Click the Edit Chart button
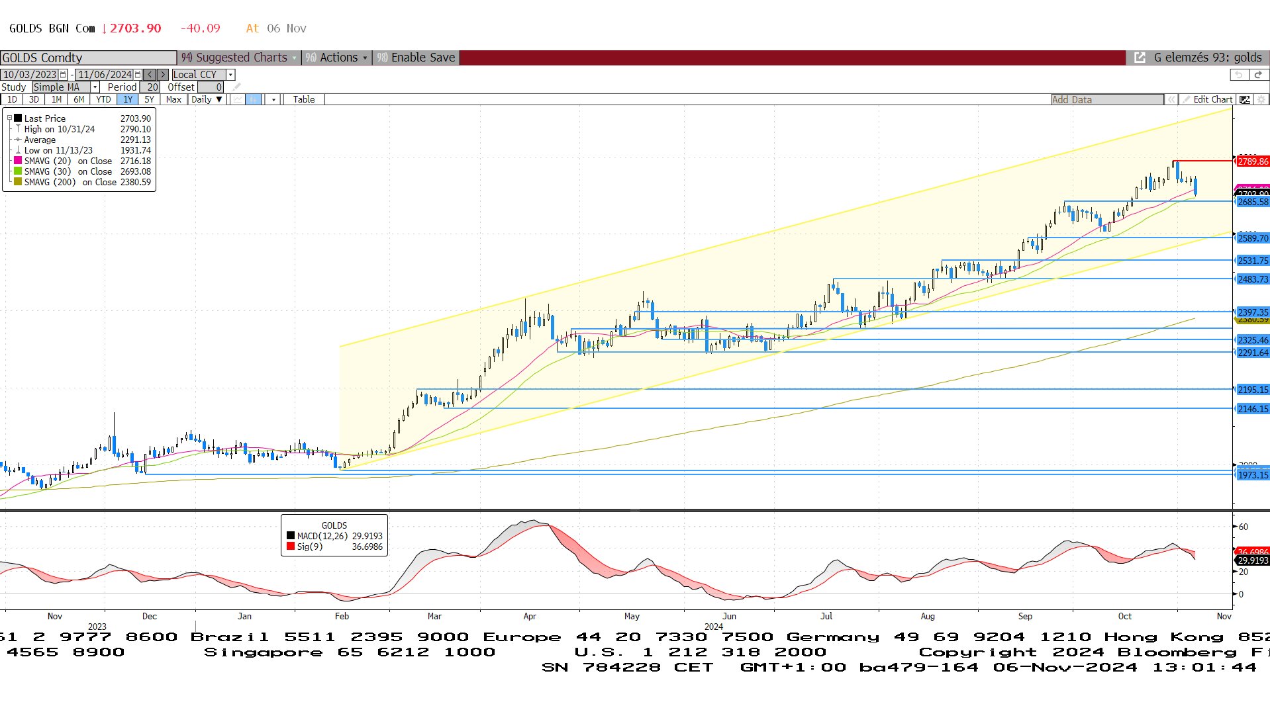 click(1207, 99)
